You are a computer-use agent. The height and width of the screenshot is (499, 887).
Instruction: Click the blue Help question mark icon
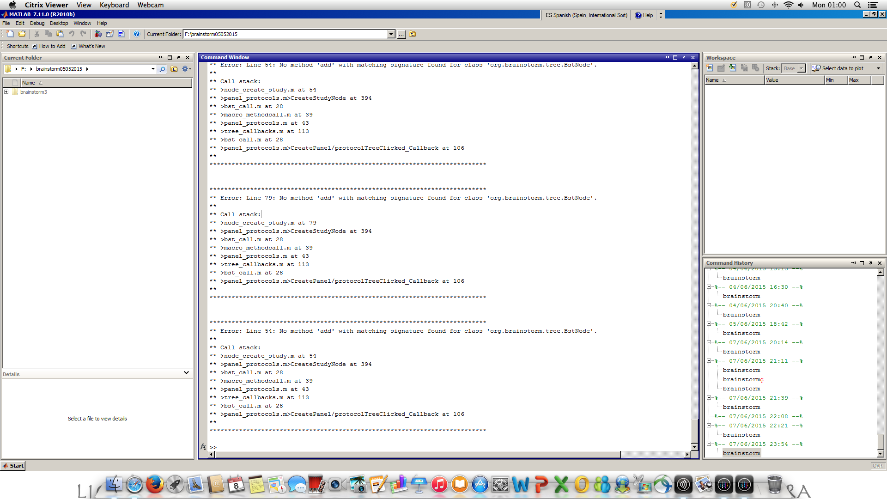[137, 34]
